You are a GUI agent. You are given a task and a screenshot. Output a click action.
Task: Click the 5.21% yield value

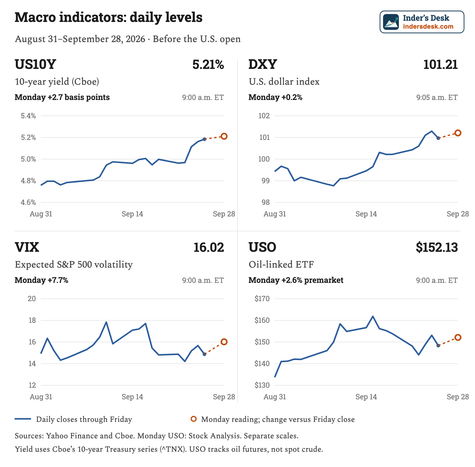208,65
